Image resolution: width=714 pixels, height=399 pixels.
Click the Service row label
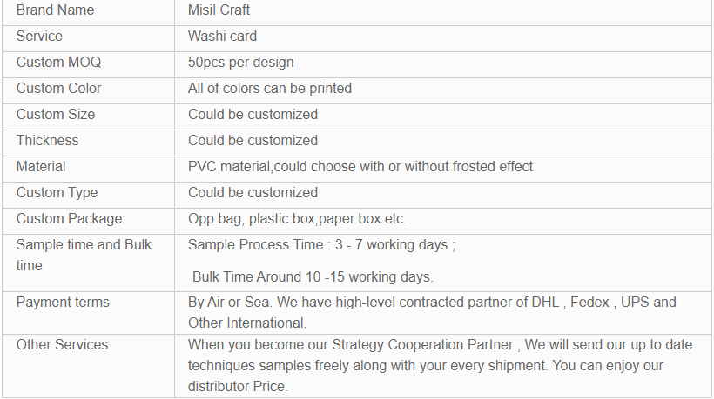point(39,36)
